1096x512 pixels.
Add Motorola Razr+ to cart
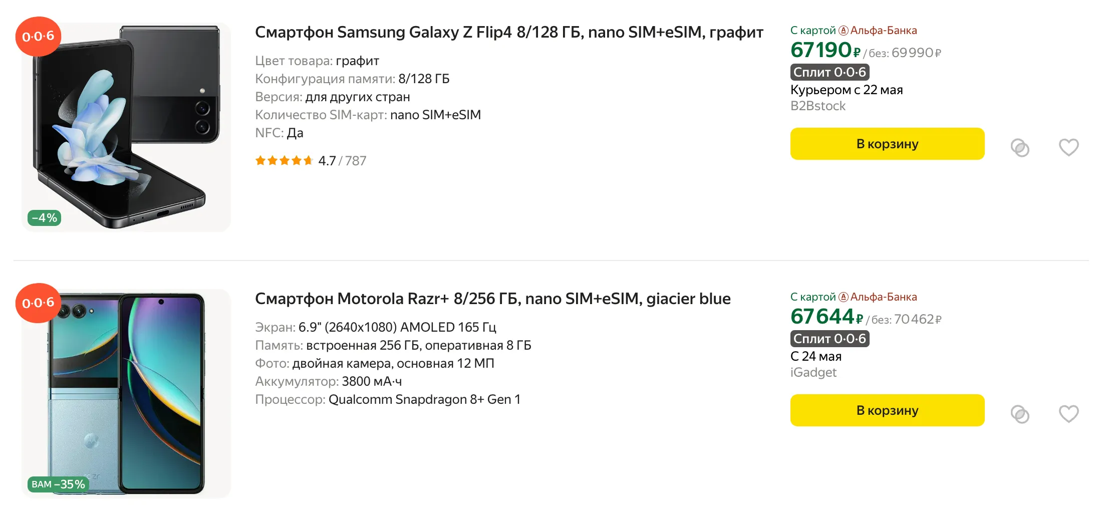(887, 411)
